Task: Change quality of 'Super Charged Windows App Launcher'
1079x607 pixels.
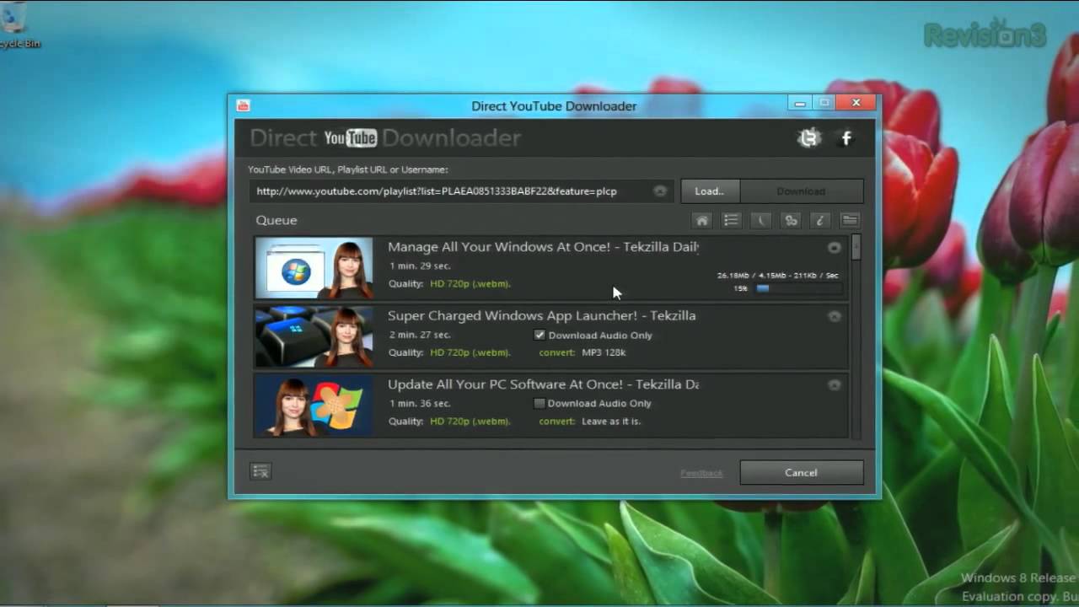Action: [x=470, y=352]
